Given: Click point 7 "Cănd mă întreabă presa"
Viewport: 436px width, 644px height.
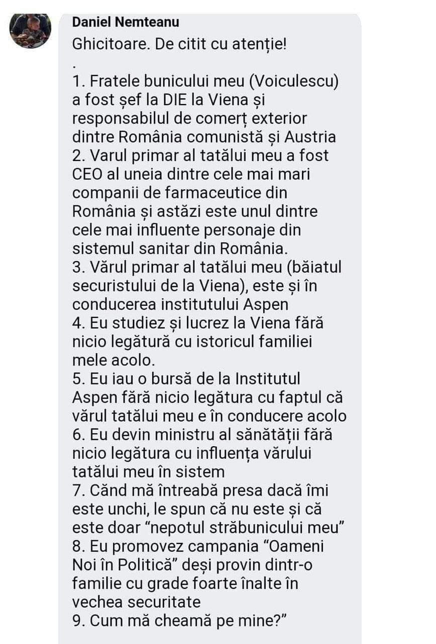Looking at the screenshot, I should tap(200, 490).
